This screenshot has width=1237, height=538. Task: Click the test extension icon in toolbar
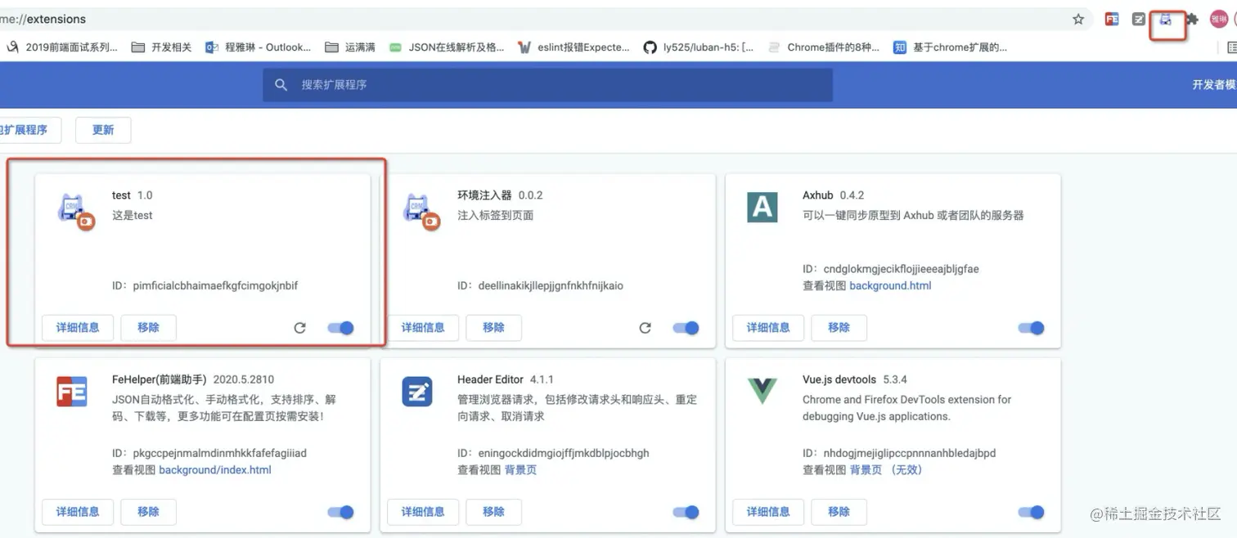tap(1166, 19)
